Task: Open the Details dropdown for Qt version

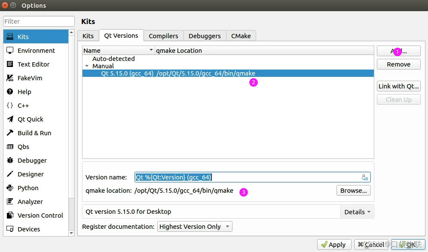Action: tap(357, 212)
